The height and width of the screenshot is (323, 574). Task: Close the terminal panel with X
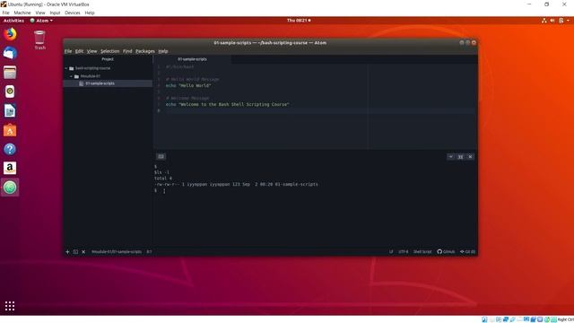coord(470,157)
